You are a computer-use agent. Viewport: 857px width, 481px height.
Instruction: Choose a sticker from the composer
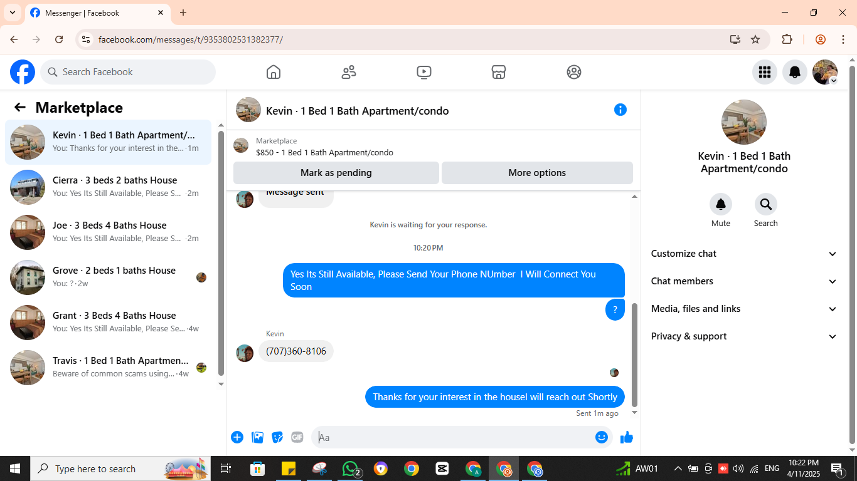point(277,437)
